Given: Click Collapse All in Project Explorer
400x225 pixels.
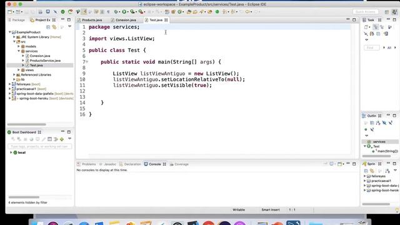Looking at the screenshot, I should click(48, 27).
